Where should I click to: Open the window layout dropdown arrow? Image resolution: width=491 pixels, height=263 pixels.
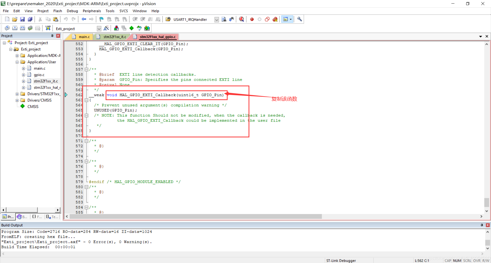[x=291, y=19]
